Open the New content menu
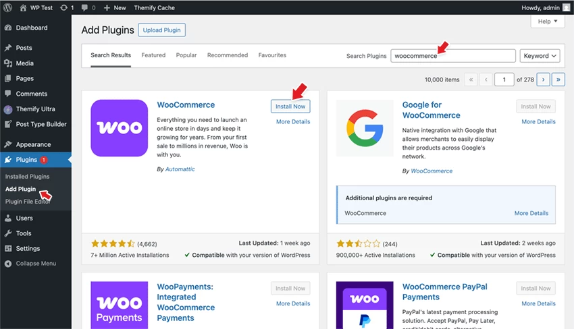The image size is (574, 329). pos(115,7)
